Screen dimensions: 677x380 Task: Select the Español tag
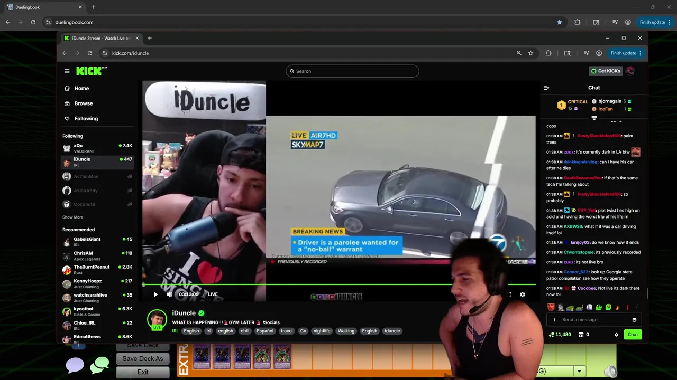pos(265,331)
